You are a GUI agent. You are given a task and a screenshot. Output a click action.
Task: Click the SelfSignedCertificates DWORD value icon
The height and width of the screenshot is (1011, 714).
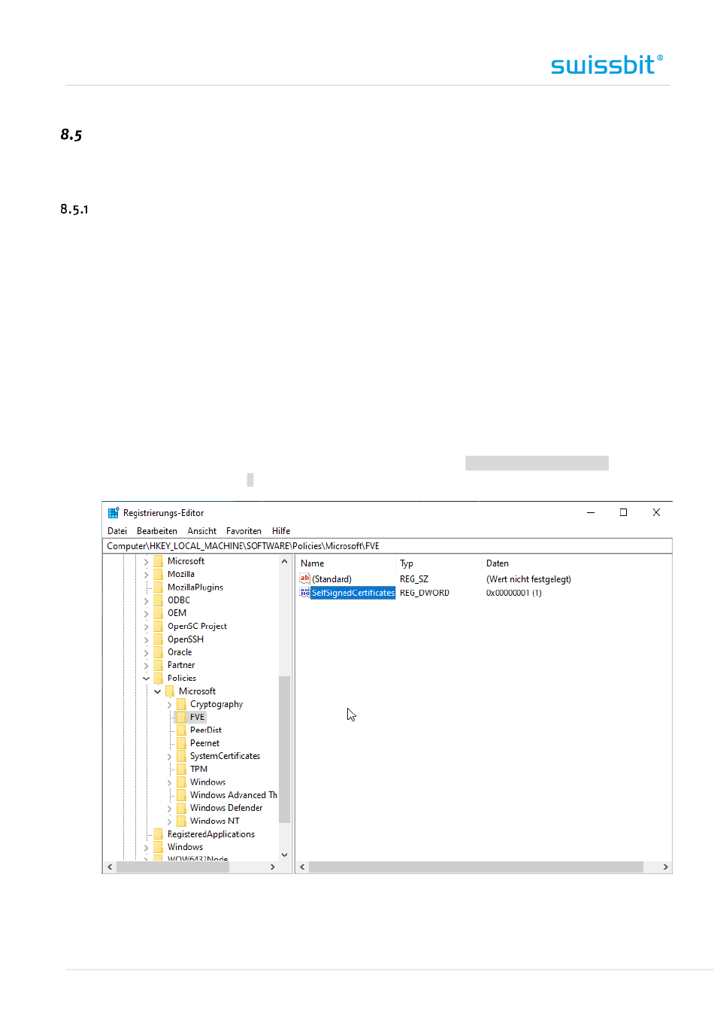(x=304, y=593)
